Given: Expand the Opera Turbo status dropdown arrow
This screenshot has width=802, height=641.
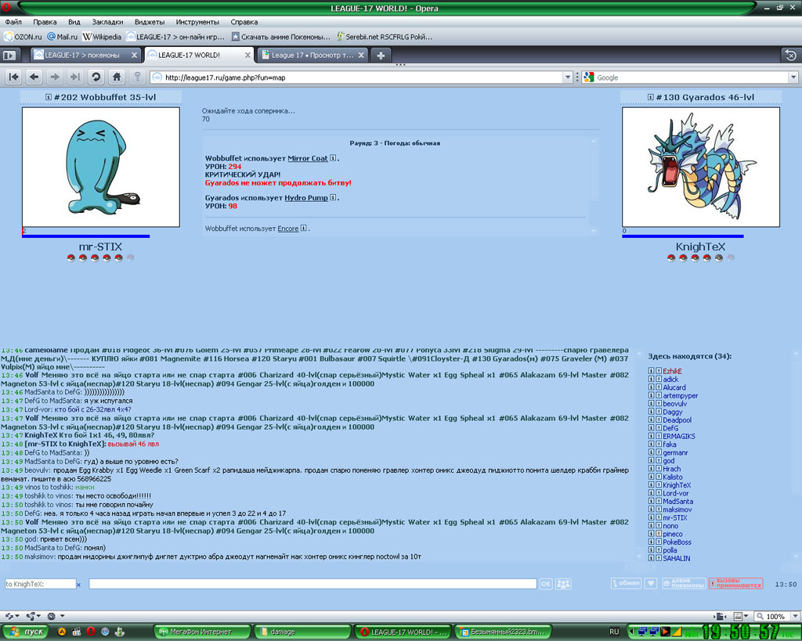Looking at the screenshot, I should click(63, 616).
